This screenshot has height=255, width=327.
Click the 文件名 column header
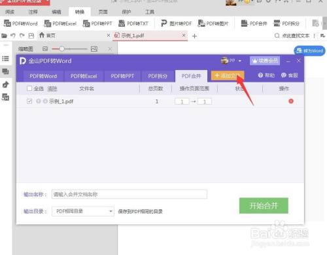[86, 88]
